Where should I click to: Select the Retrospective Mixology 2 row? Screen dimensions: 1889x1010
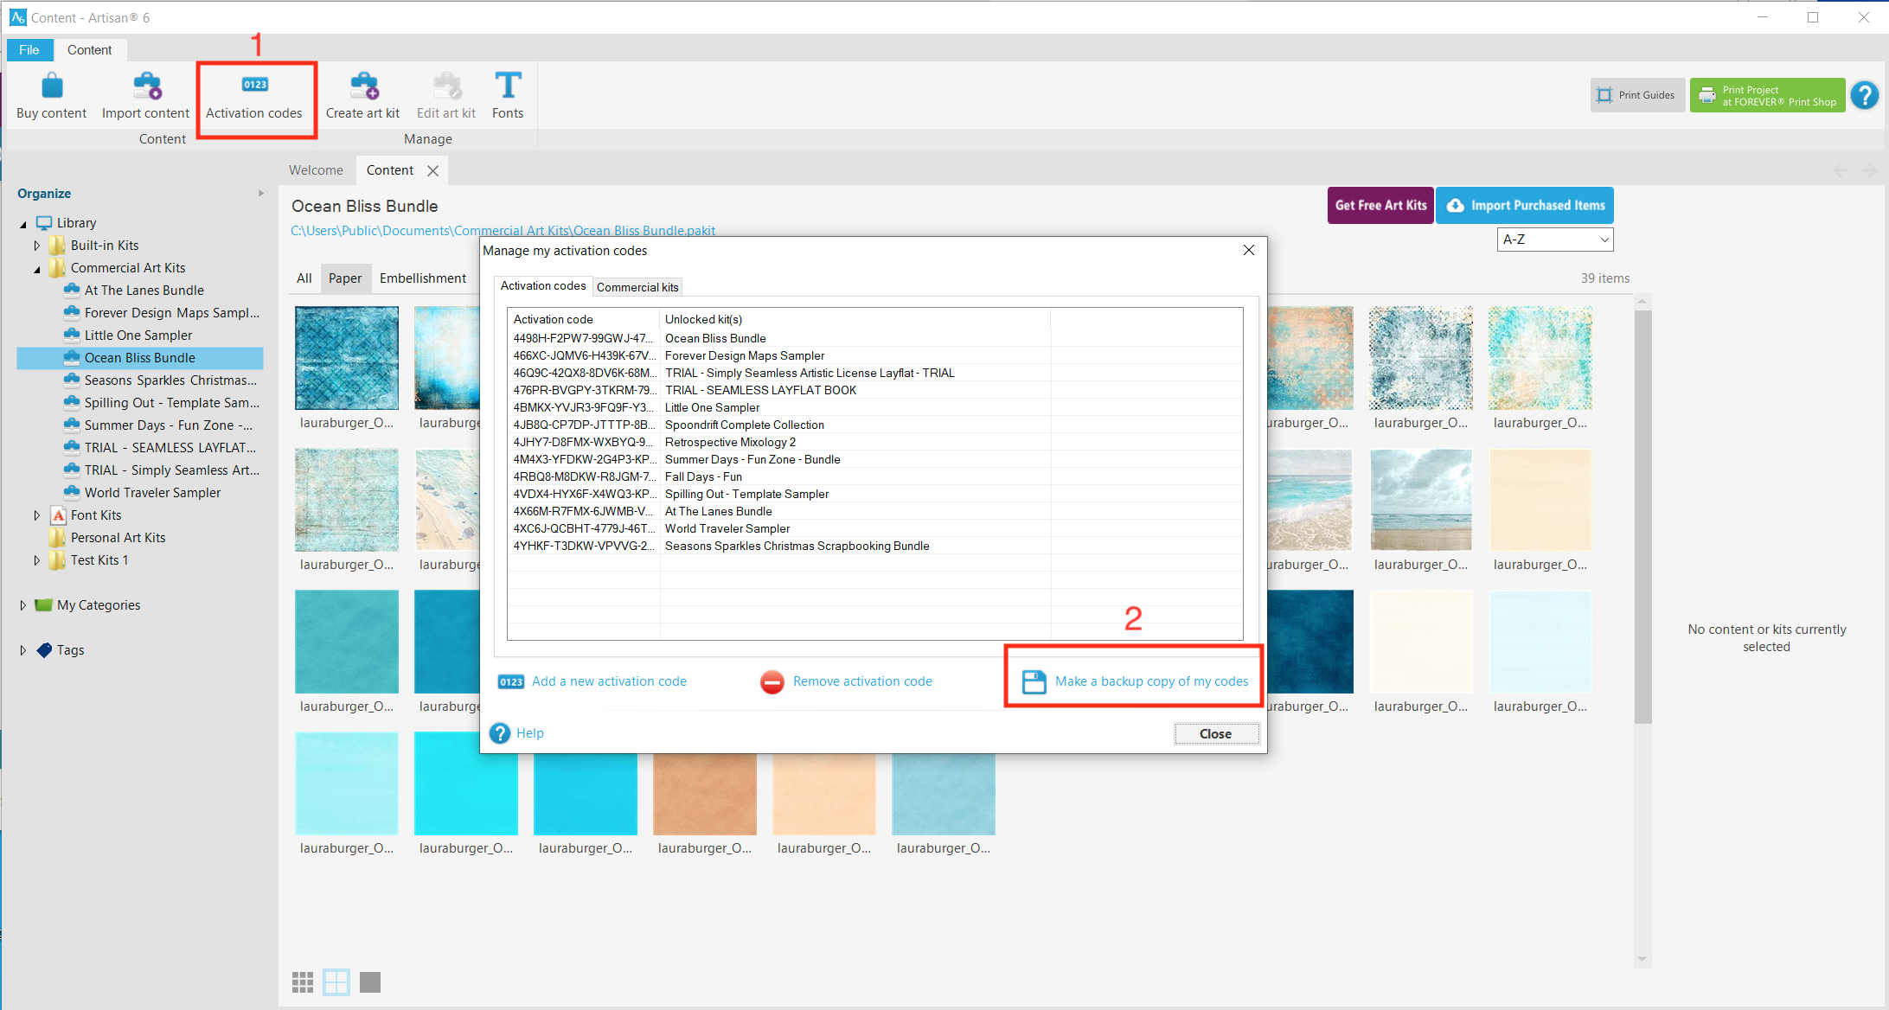874,442
